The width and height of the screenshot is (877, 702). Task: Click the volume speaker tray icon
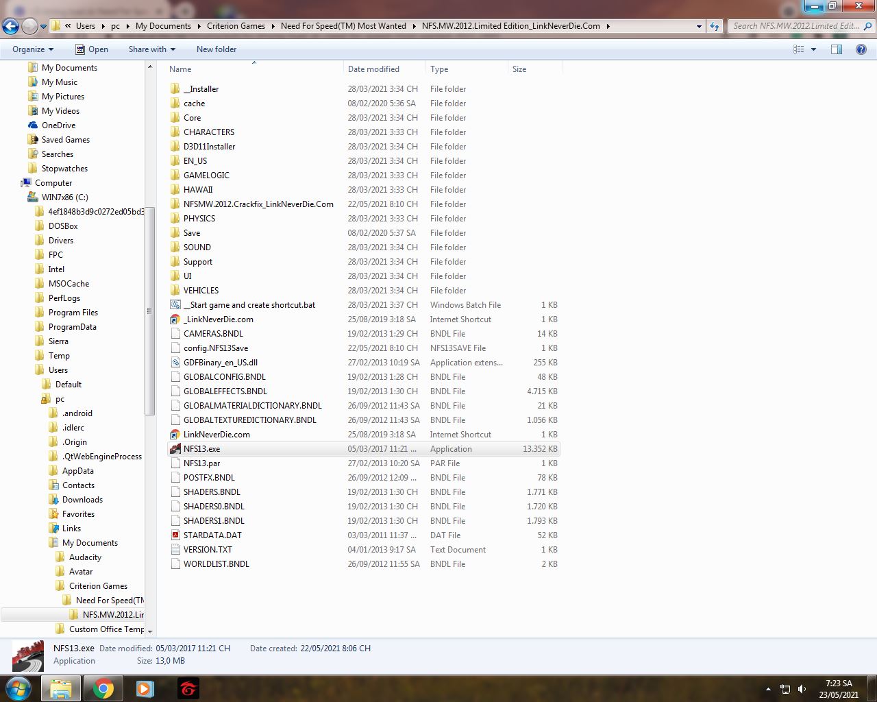802,689
